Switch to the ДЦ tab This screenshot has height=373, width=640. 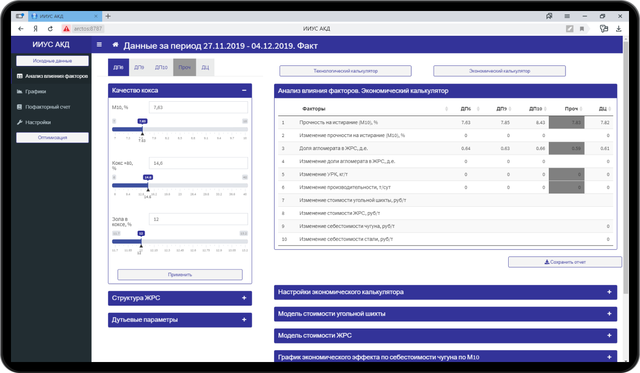pyautogui.click(x=205, y=67)
